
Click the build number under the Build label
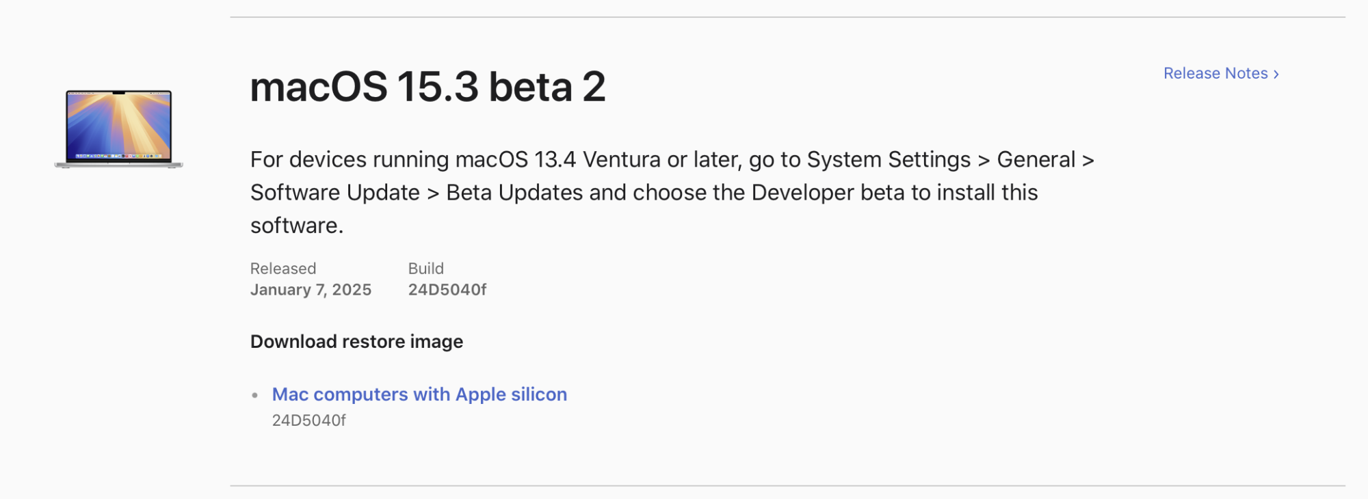point(447,290)
